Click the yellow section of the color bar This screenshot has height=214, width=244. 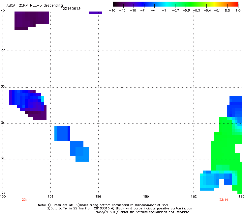click(215, 4)
